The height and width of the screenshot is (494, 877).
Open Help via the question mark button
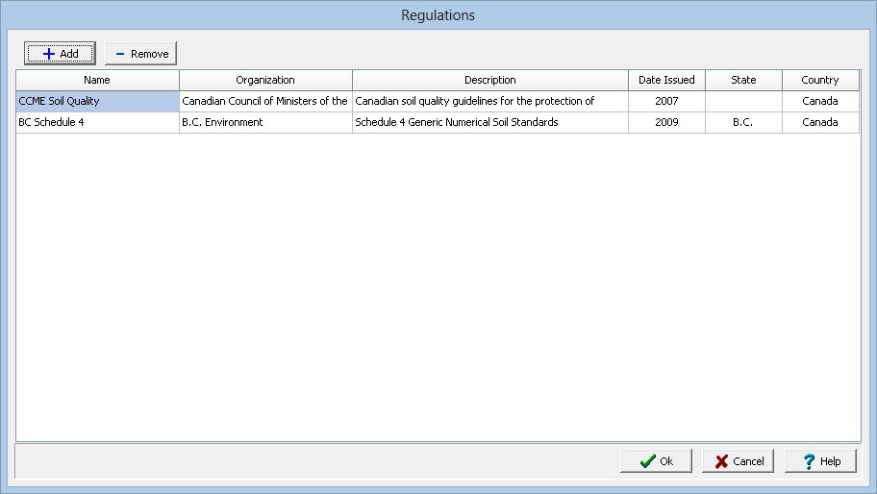click(820, 461)
